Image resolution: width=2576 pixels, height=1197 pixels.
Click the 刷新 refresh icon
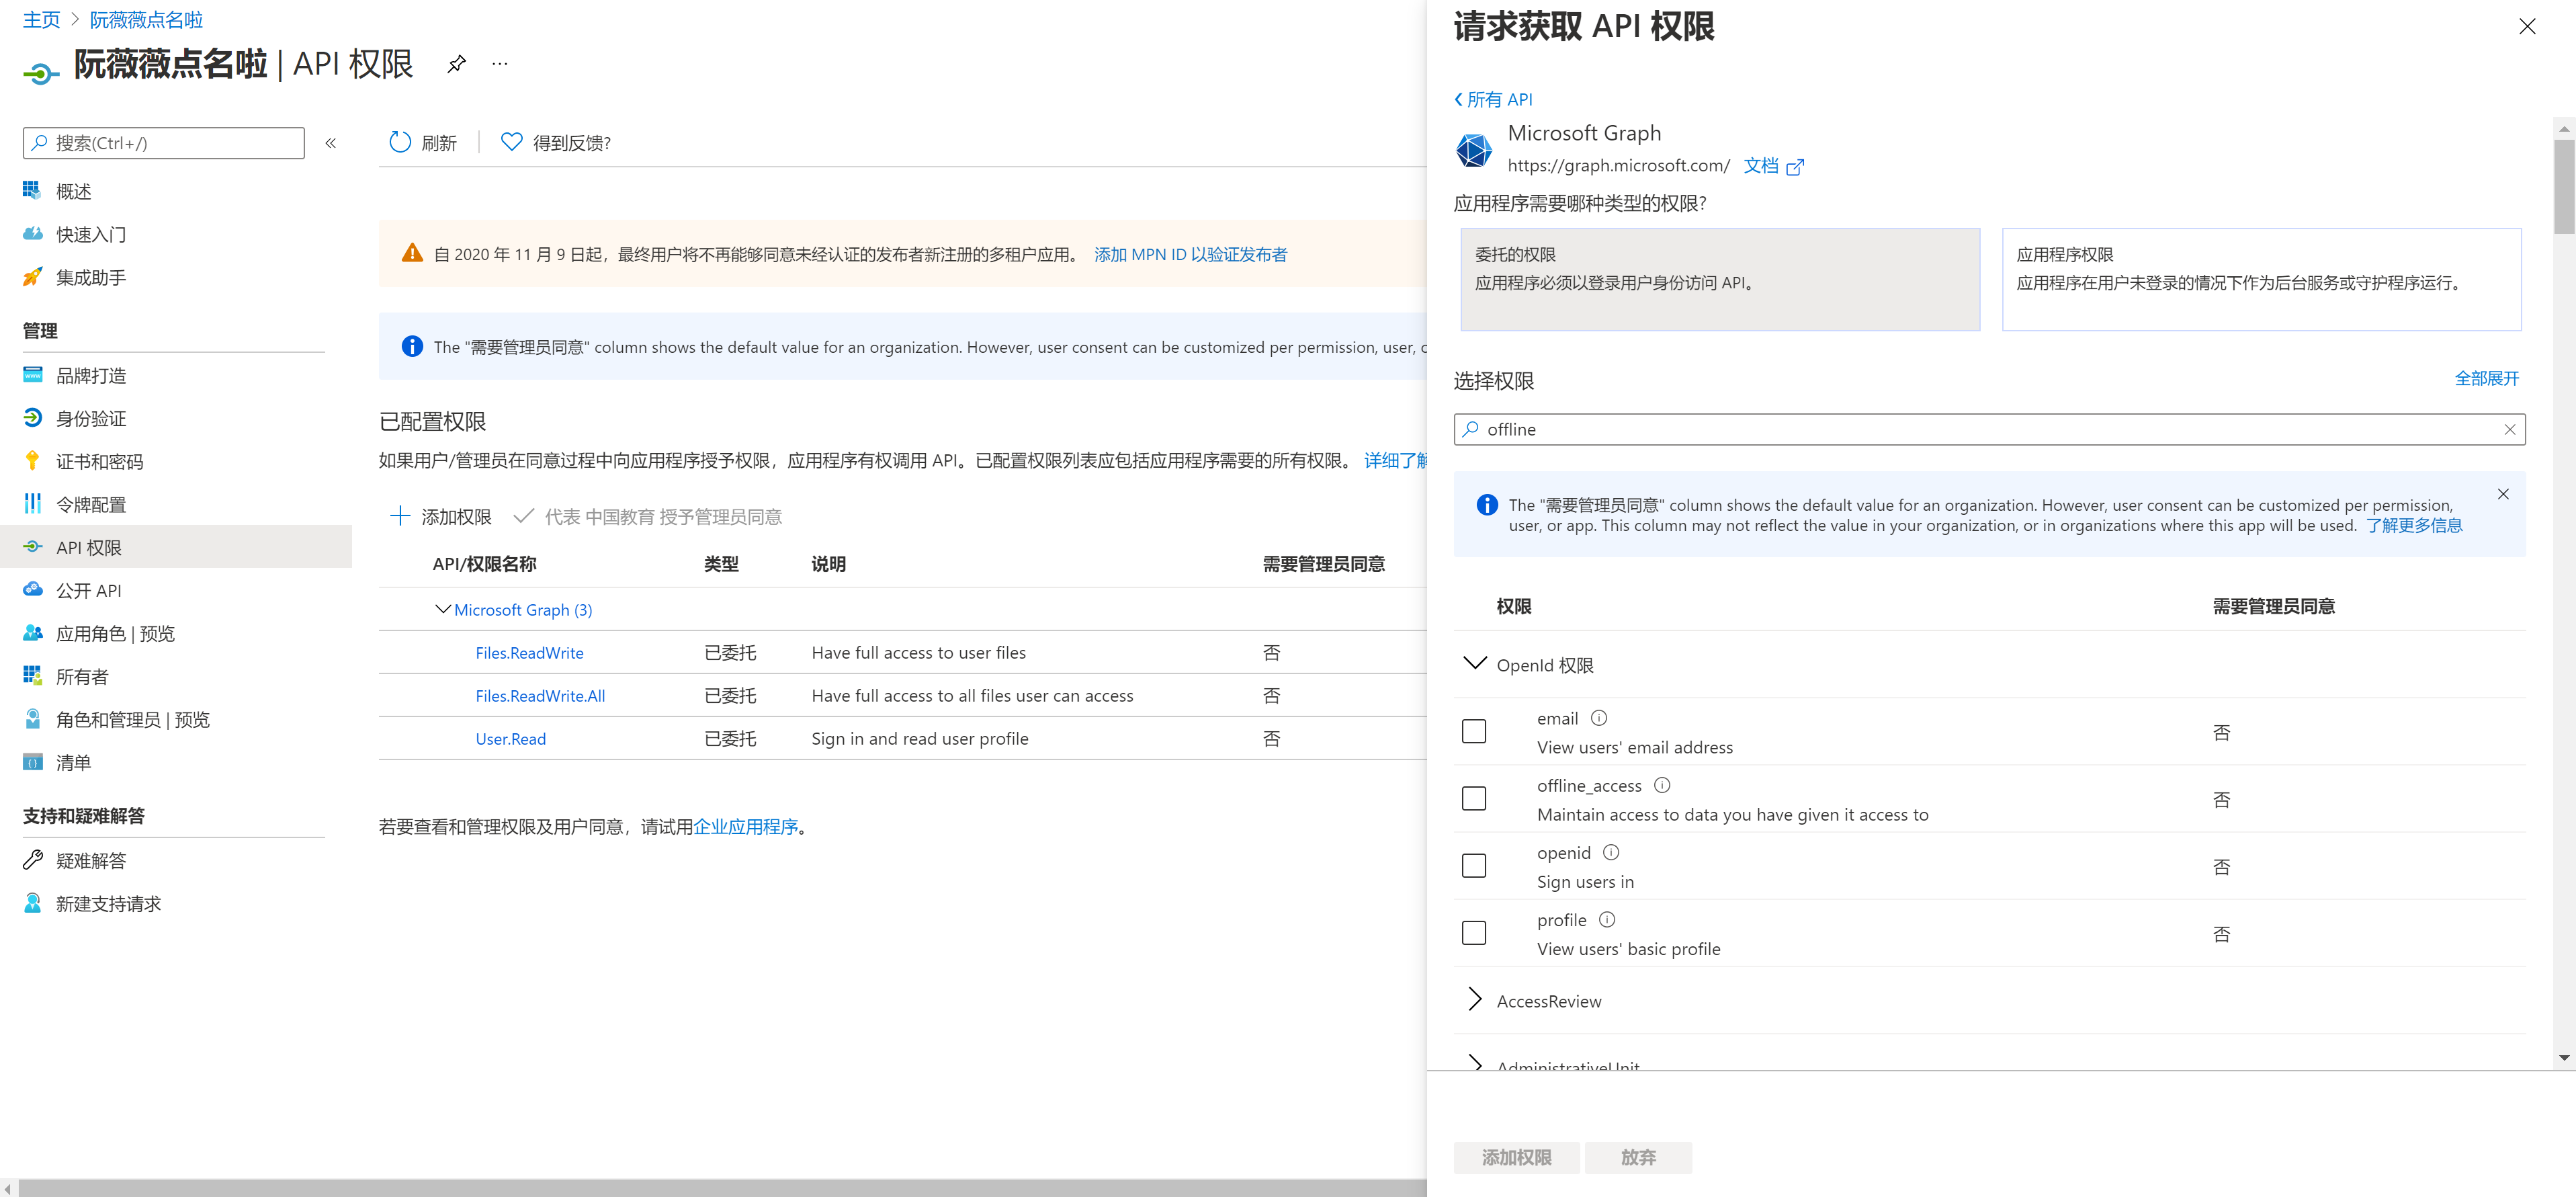(401, 142)
